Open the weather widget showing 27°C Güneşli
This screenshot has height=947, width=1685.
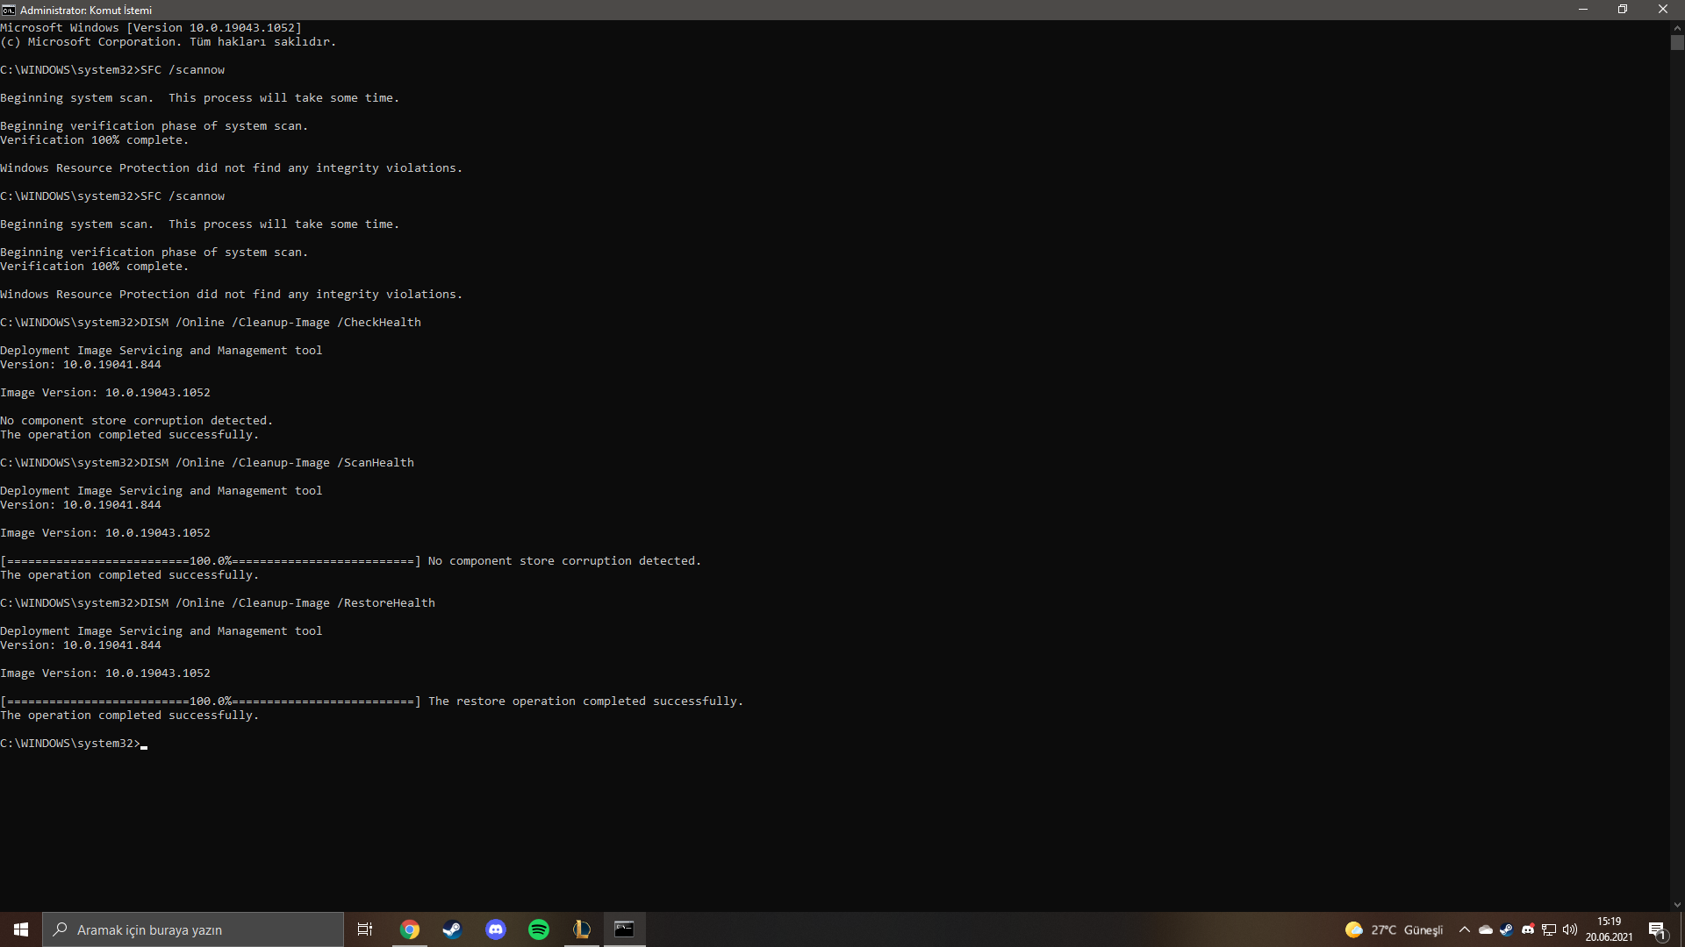(1395, 929)
